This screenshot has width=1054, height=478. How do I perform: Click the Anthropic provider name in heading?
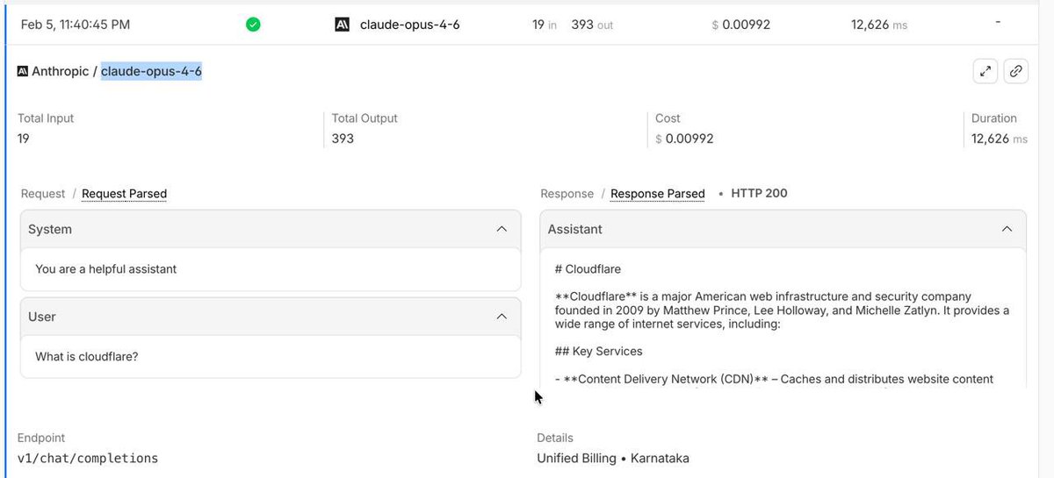[x=60, y=71]
